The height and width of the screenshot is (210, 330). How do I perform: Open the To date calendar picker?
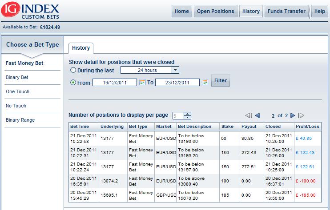pos(205,82)
